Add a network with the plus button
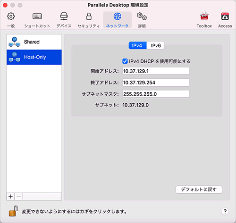 [x=10, y=197]
